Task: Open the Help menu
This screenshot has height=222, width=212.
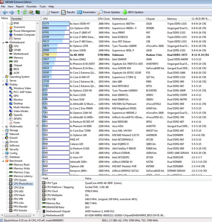Action: (51, 6)
